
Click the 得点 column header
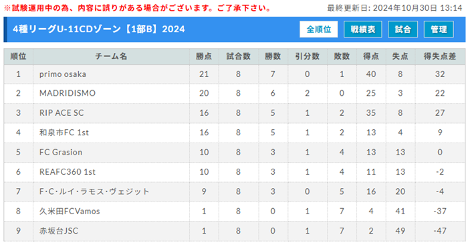click(371, 56)
